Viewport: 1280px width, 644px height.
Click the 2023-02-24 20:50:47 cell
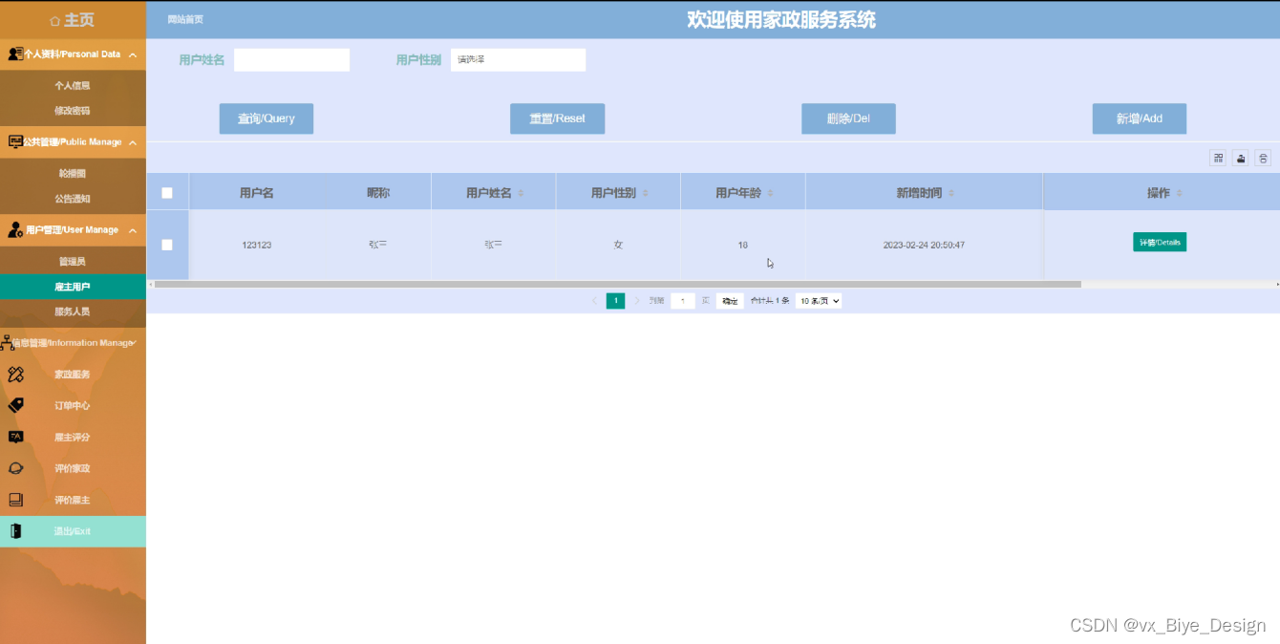(924, 246)
